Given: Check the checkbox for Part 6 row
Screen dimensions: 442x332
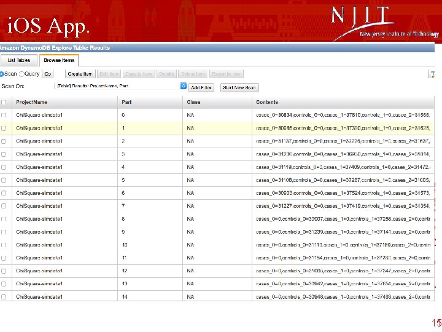Looking at the screenshot, I should (x=4, y=193).
